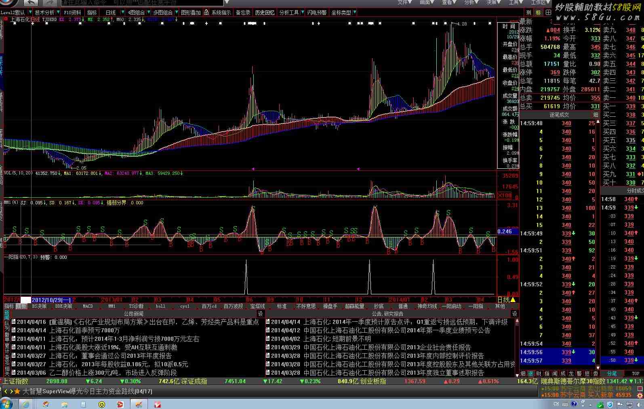
Task: Click the yellow triangle beside 日线 at chart bottom
Action: tap(513, 300)
